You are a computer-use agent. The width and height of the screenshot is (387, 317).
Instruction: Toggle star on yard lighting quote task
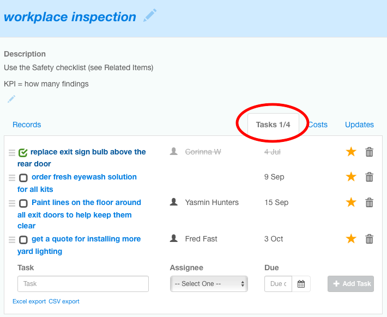pyautogui.click(x=351, y=239)
